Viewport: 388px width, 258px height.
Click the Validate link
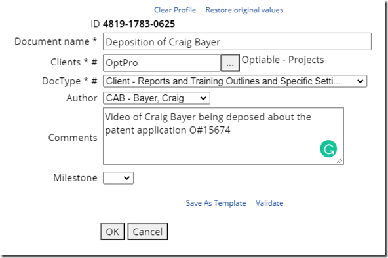click(269, 203)
